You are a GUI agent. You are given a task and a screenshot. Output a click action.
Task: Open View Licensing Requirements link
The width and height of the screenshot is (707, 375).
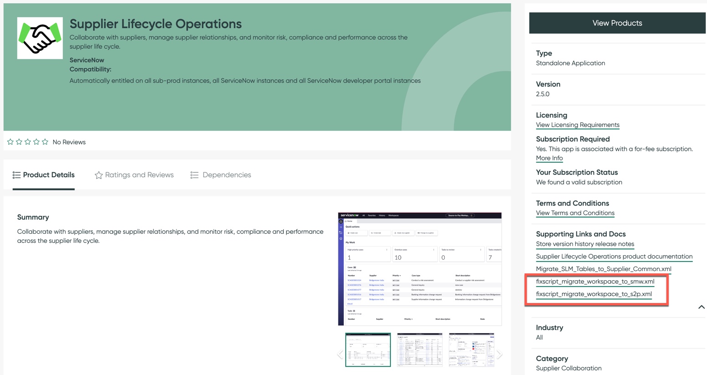577,125
